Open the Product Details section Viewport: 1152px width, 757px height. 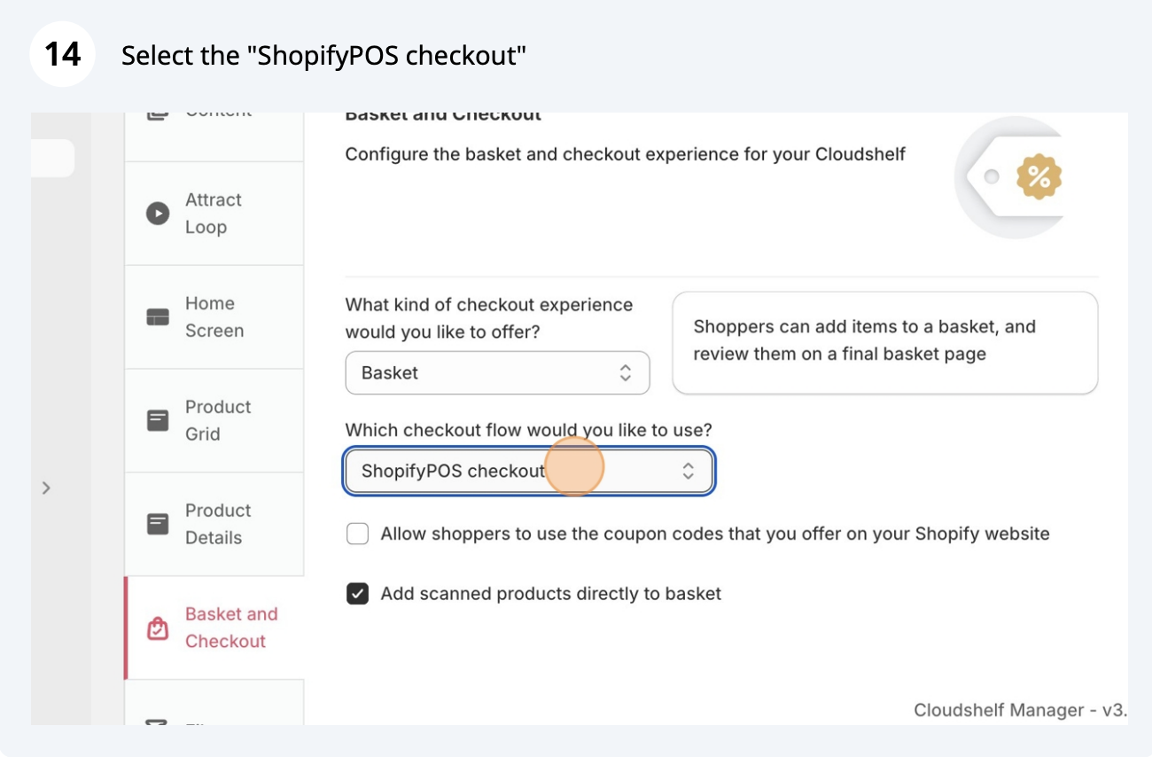pyautogui.click(x=214, y=524)
